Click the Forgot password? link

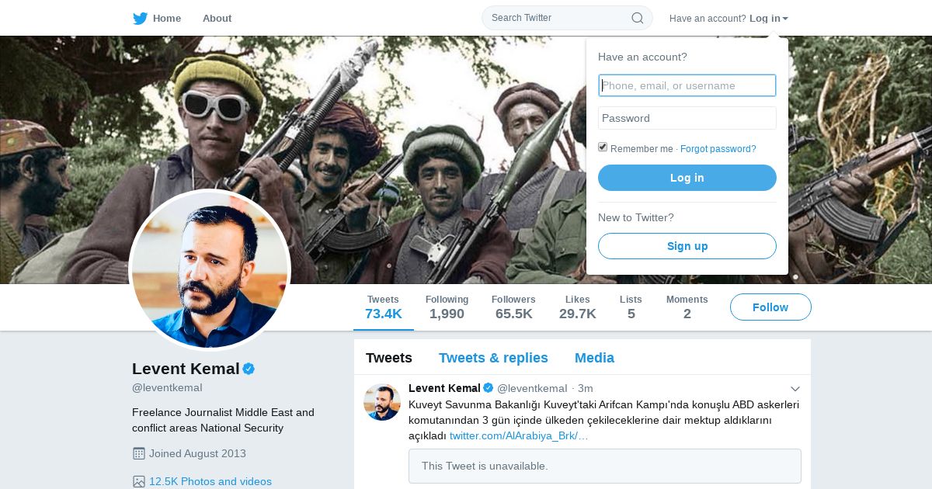[718, 149]
